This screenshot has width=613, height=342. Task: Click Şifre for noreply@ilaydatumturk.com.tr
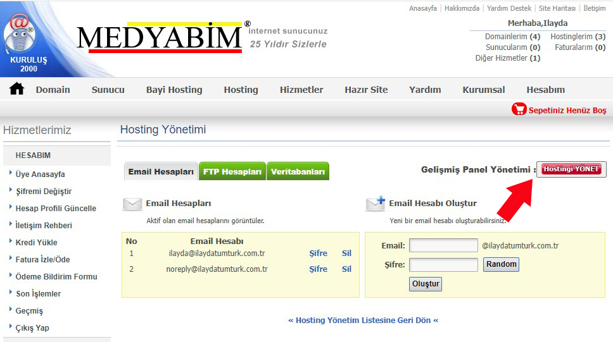[x=319, y=269]
